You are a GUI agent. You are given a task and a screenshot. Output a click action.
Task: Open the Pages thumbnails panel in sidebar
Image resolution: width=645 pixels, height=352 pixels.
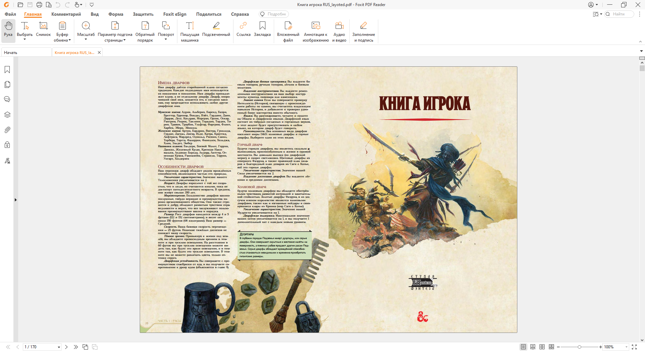tap(7, 84)
